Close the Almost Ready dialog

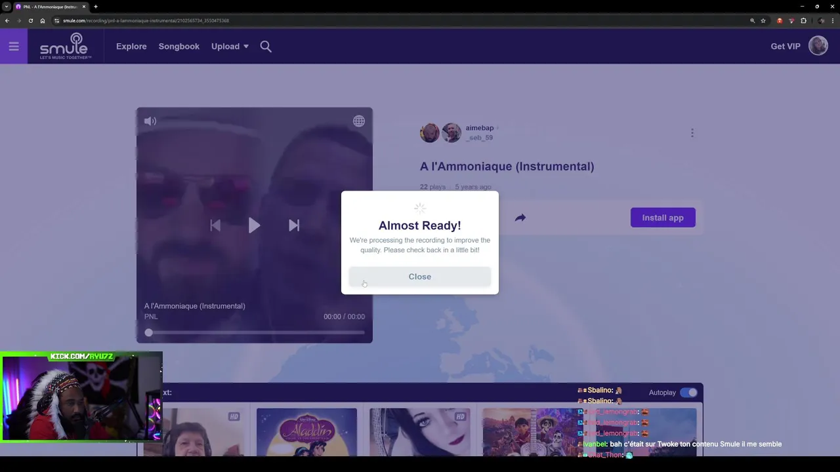(420, 277)
